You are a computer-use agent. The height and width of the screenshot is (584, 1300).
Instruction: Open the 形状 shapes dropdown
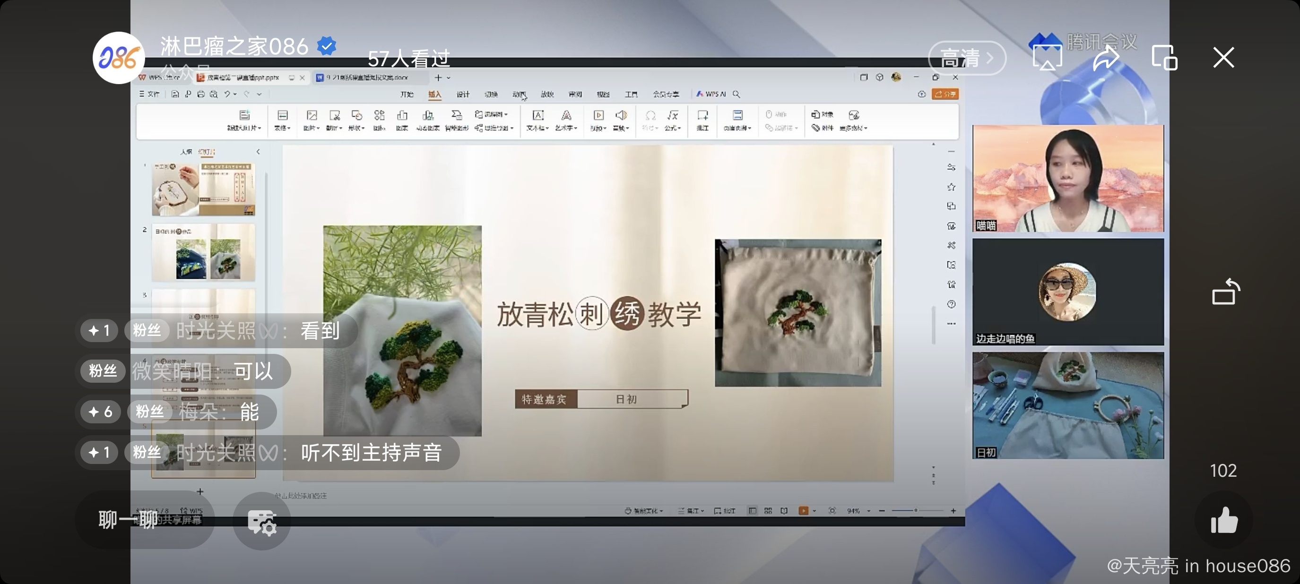[356, 120]
